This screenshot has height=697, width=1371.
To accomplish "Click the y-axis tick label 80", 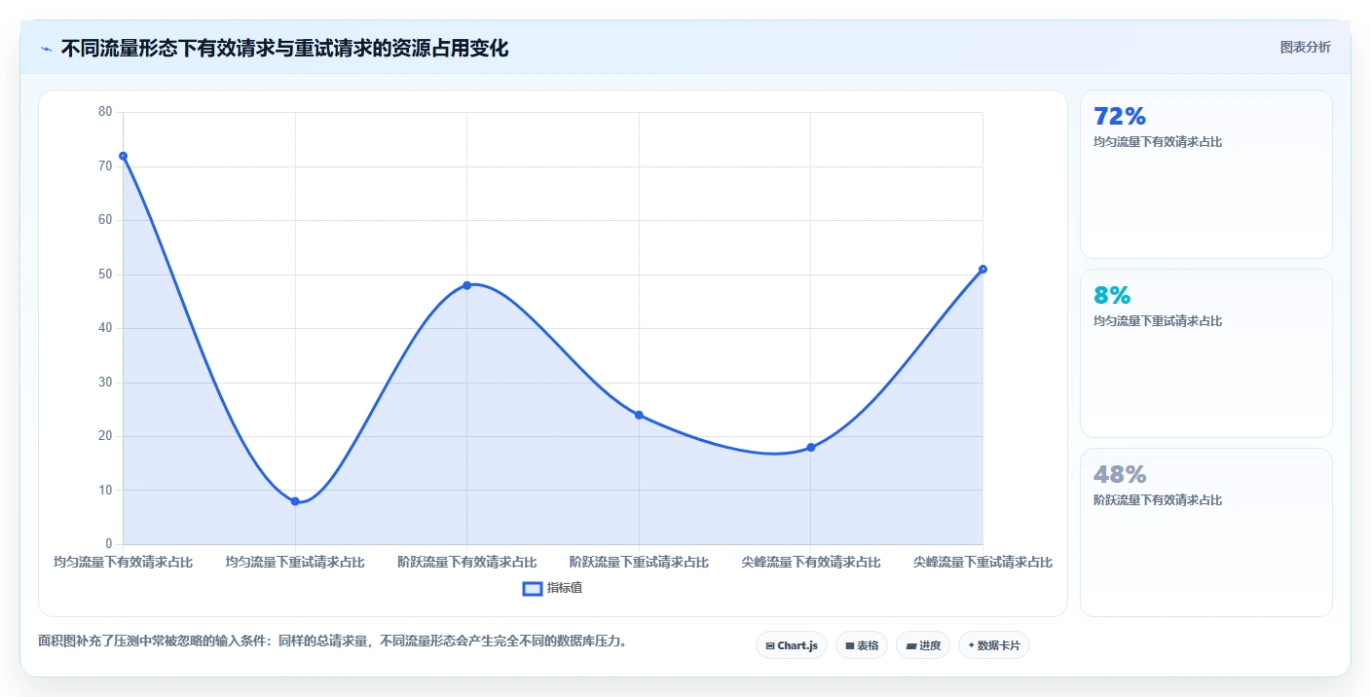I will [x=105, y=112].
